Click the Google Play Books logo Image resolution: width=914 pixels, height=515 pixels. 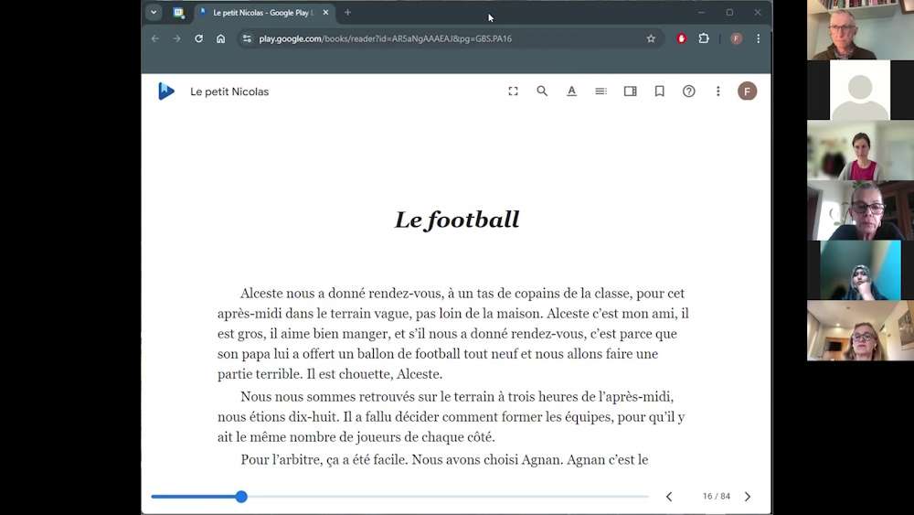[x=166, y=91]
